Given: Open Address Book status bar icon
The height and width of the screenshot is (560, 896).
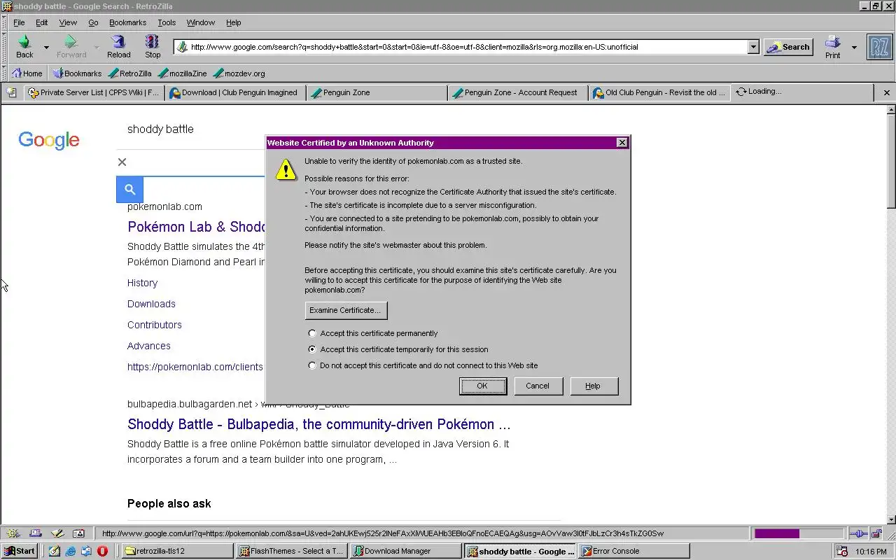Looking at the screenshot, I should click(x=78, y=533).
